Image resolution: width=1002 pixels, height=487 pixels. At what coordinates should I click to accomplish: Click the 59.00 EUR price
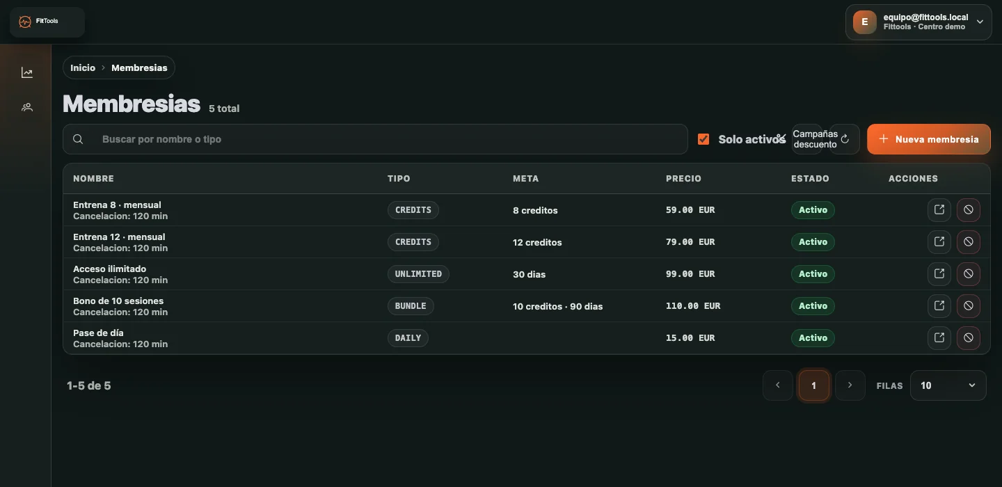(690, 210)
